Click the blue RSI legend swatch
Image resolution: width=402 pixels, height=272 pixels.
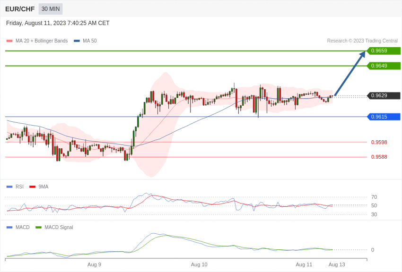coord(9,187)
